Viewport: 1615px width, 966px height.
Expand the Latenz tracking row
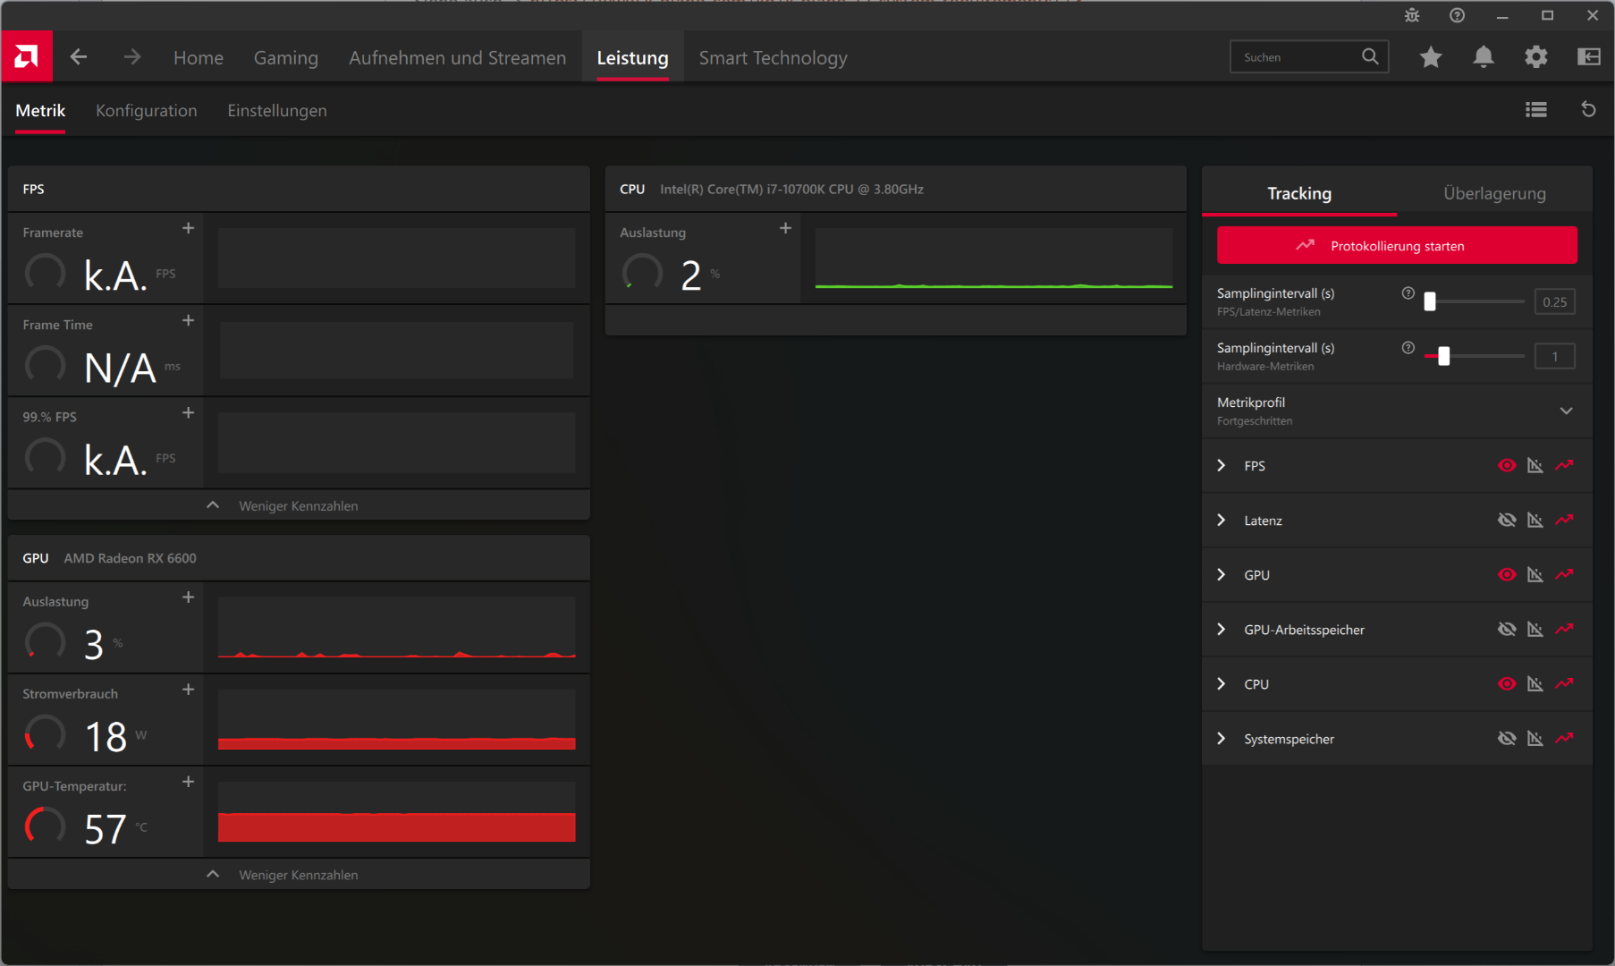1222,520
